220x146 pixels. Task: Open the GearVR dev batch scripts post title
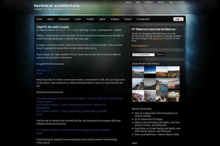52,27
